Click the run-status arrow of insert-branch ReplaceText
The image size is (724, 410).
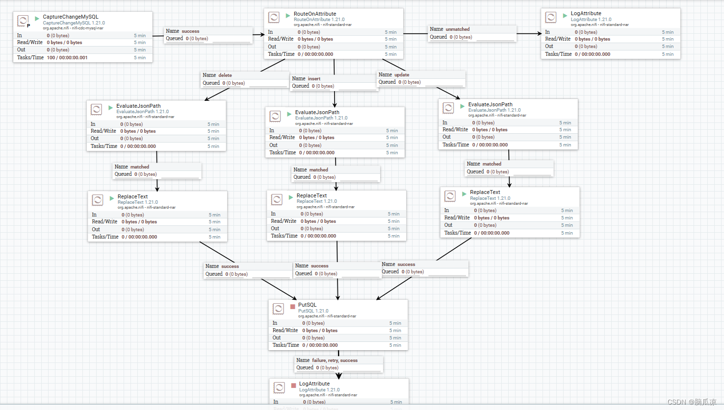291,197
